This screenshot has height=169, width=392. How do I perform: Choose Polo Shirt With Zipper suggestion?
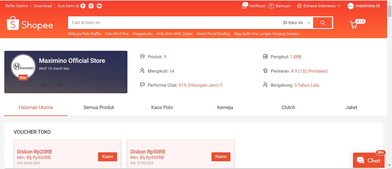tap(175, 34)
